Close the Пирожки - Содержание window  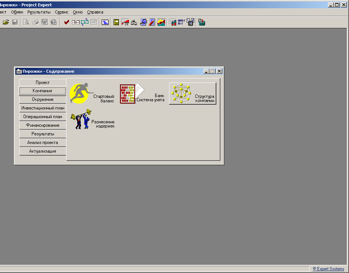tap(219, 71)
